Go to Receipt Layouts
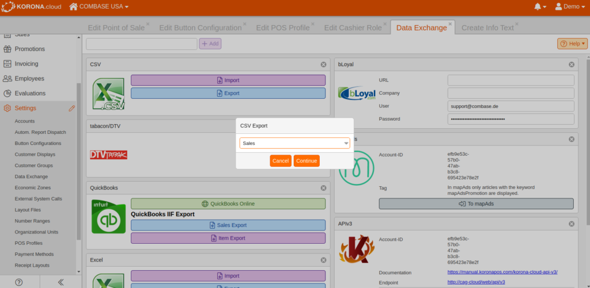590x288 pixels. pos(32,265)
